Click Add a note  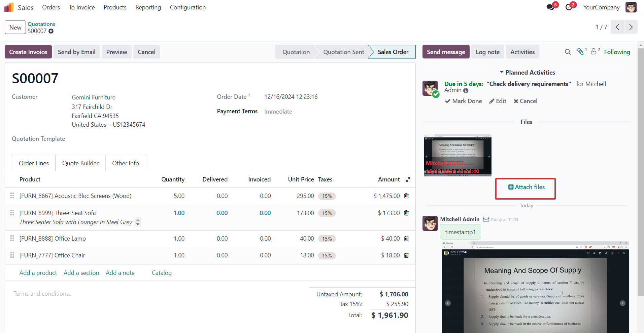tap(120, 273)
